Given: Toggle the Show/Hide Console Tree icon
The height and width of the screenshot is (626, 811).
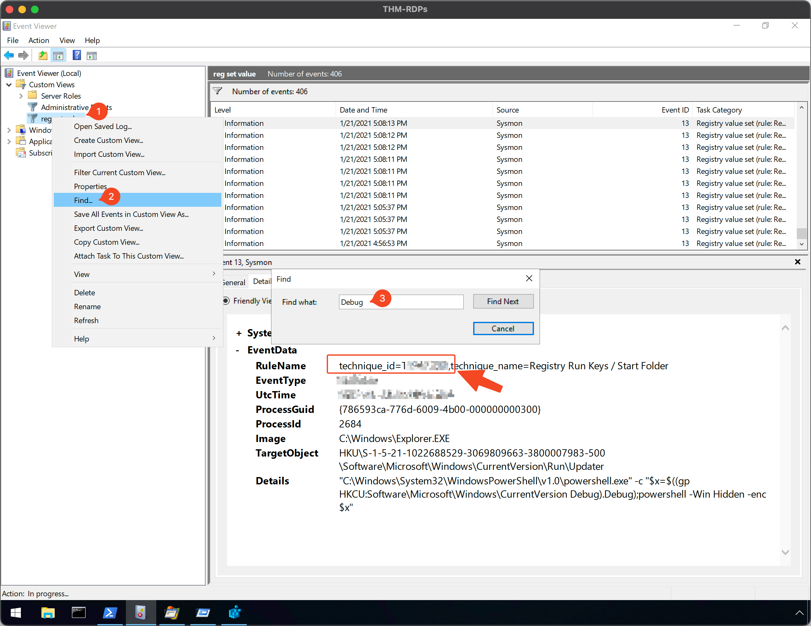Looking at the screenshot, I should pyautogui.click(x=58, y=56).
